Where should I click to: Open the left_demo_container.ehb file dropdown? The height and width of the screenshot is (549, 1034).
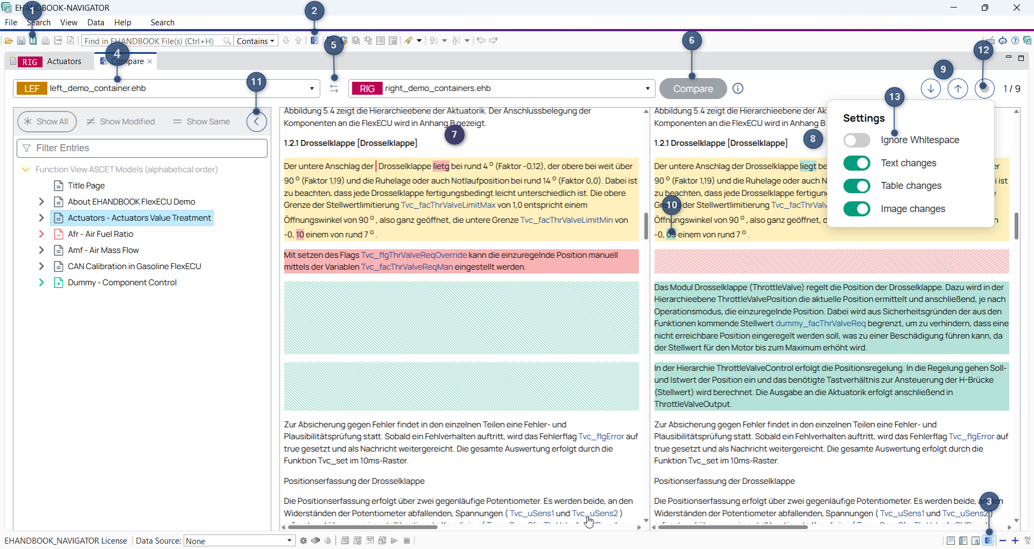[311, 89]
